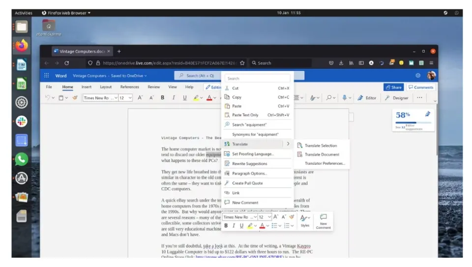This screenshot has width=472, height=267.
Task: Open the Editor pane from ribbon
Action: (367, 98)
